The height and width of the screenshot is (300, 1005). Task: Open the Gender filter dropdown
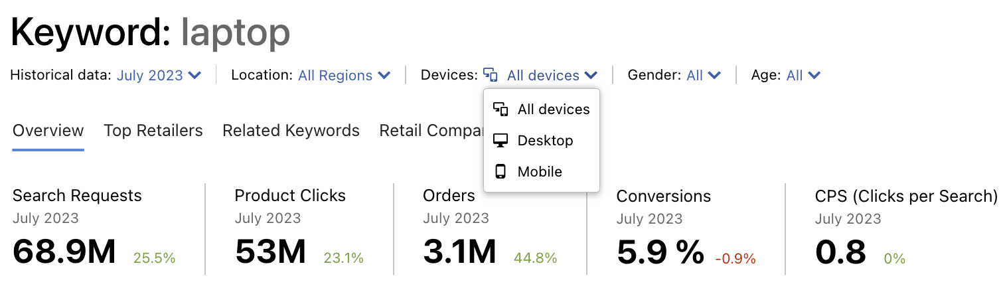[703, 76]
